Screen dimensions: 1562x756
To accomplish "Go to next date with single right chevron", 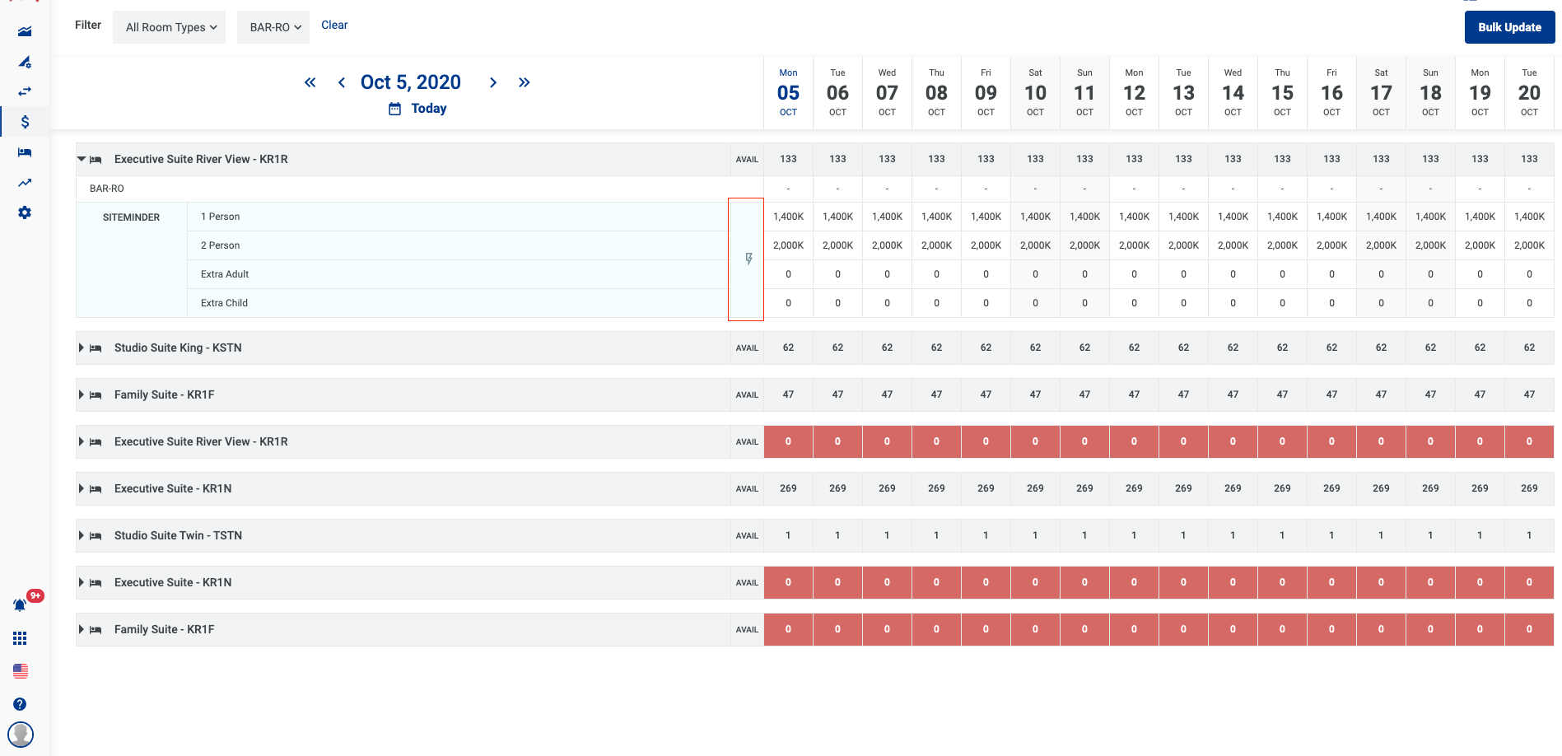I will click(x=493, y=82).
